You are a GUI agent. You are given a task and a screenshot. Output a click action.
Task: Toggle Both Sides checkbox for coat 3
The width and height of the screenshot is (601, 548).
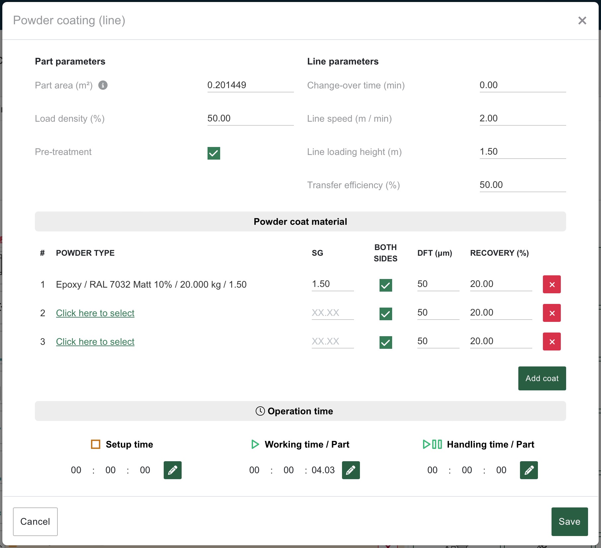pos(386,342)
